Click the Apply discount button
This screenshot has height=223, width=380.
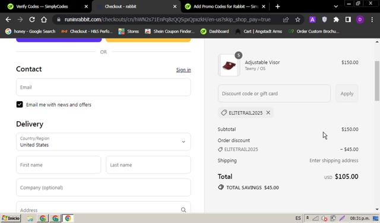click(x=347, y=93)
